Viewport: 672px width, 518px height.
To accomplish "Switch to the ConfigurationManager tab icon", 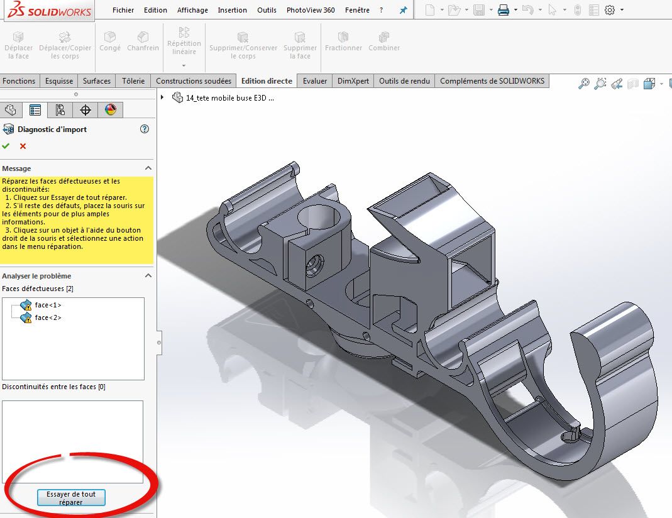I will [60, 110].
